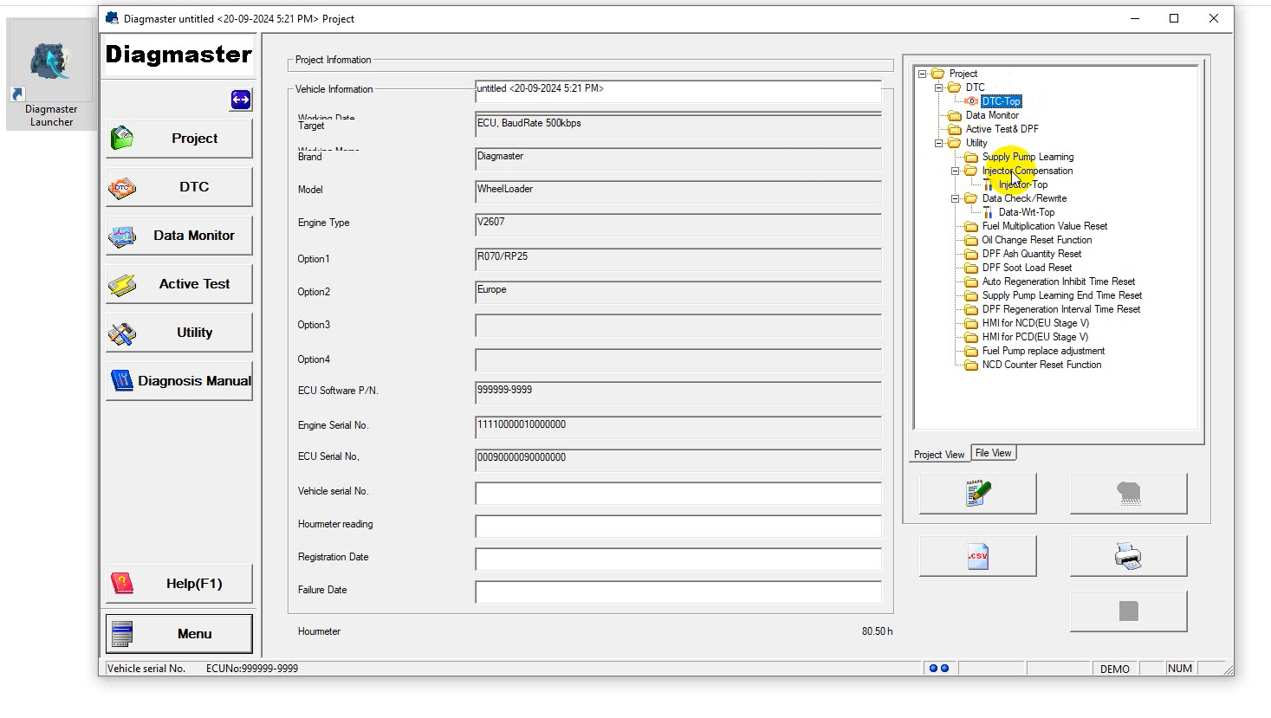
Task: Collapse the Injector Compensation node
Action: click(x=955, y=171)
